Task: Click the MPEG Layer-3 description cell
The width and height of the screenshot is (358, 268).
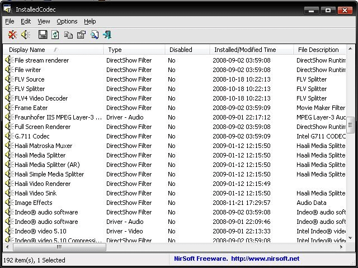Action: 321,117
